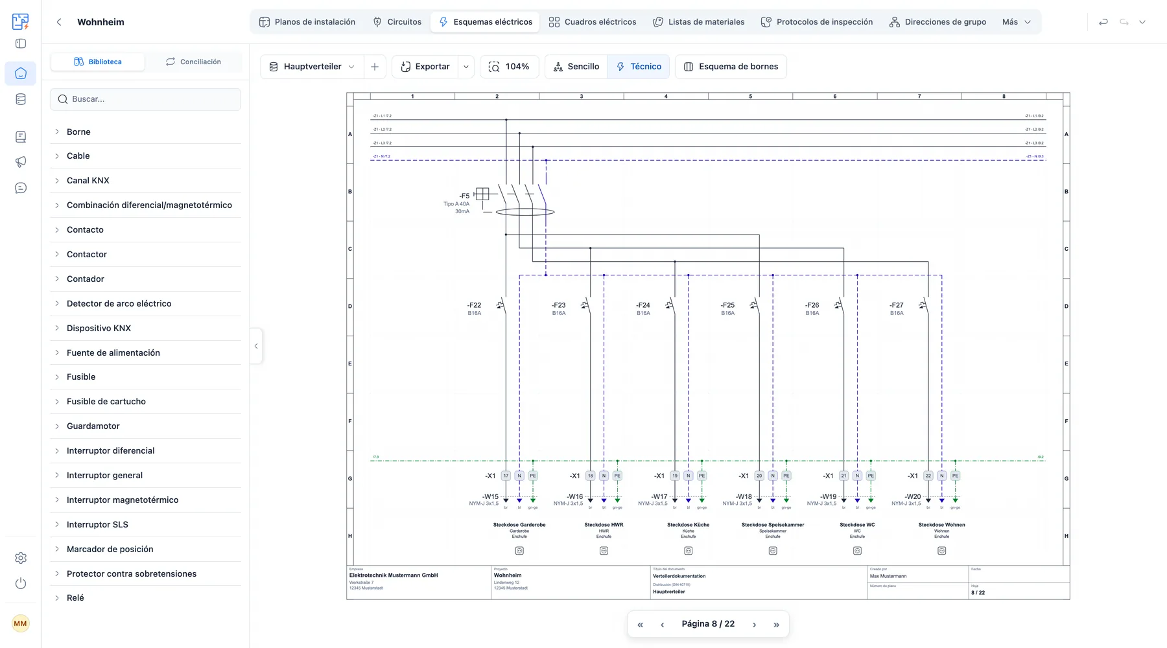Click the home project icon in sidebar
1167x648 pixels.
coord(21,73)
